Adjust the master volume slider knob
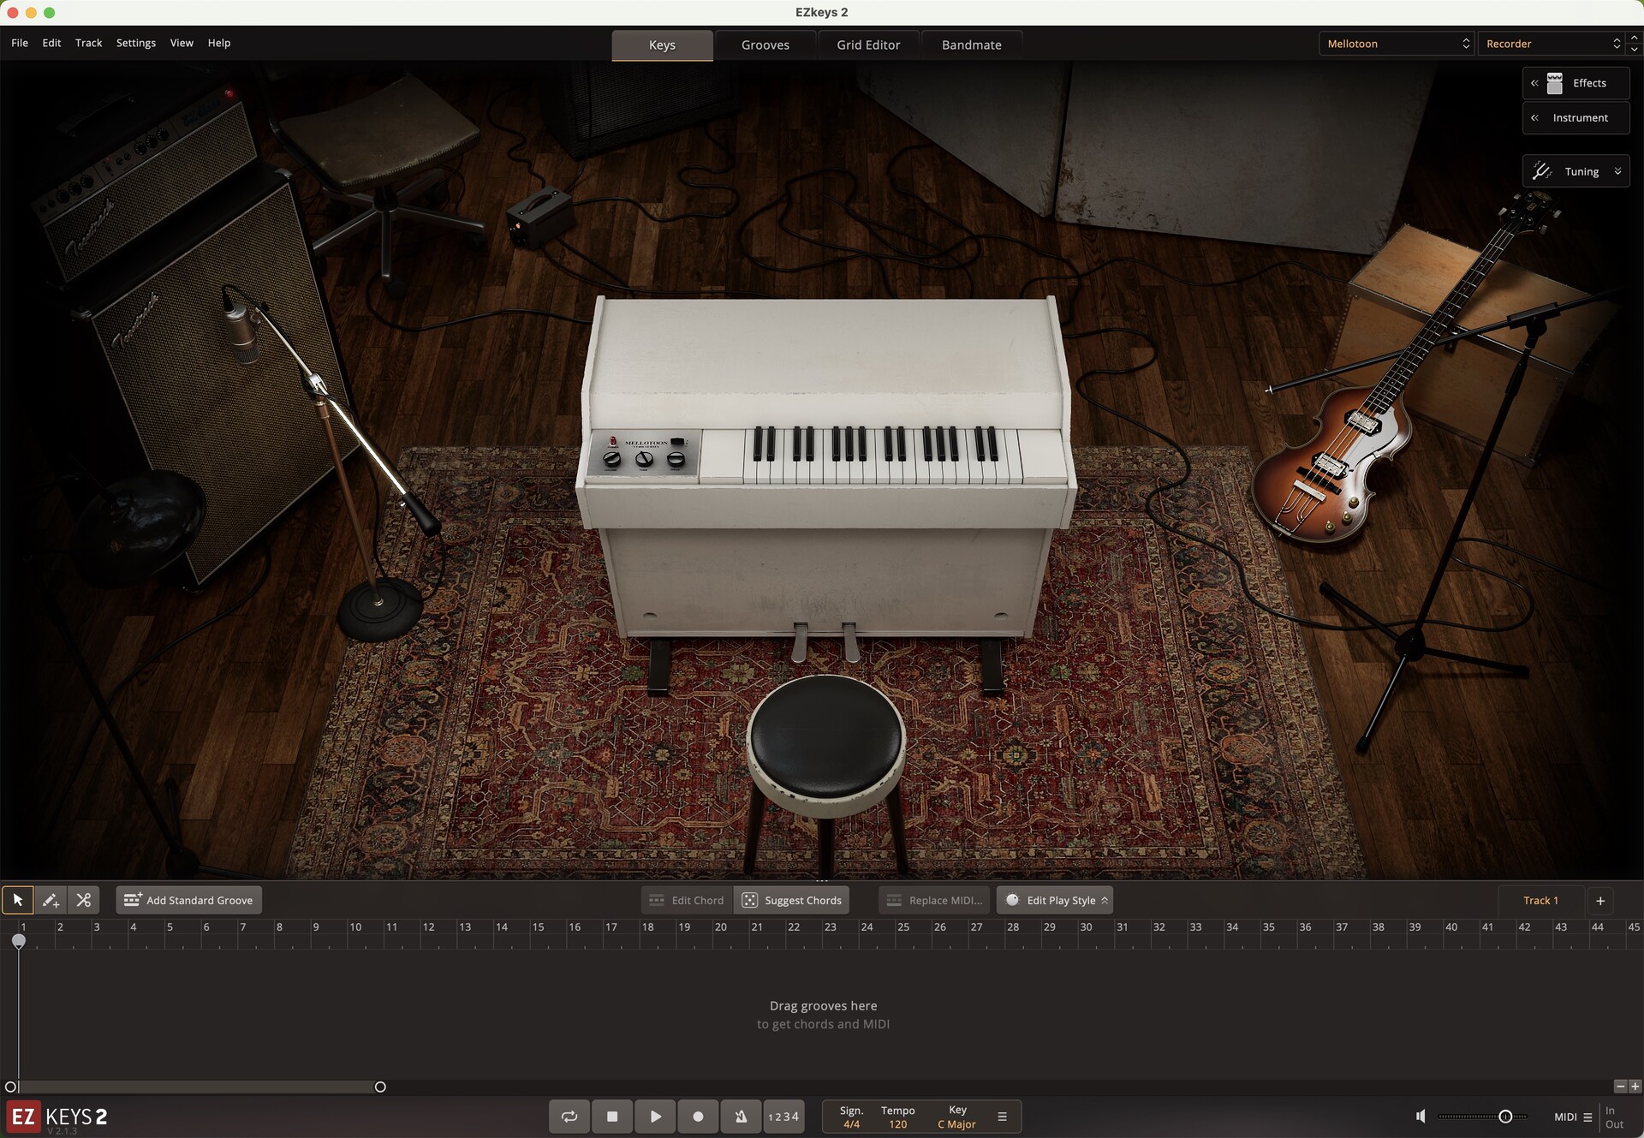 [1504, 1117]
